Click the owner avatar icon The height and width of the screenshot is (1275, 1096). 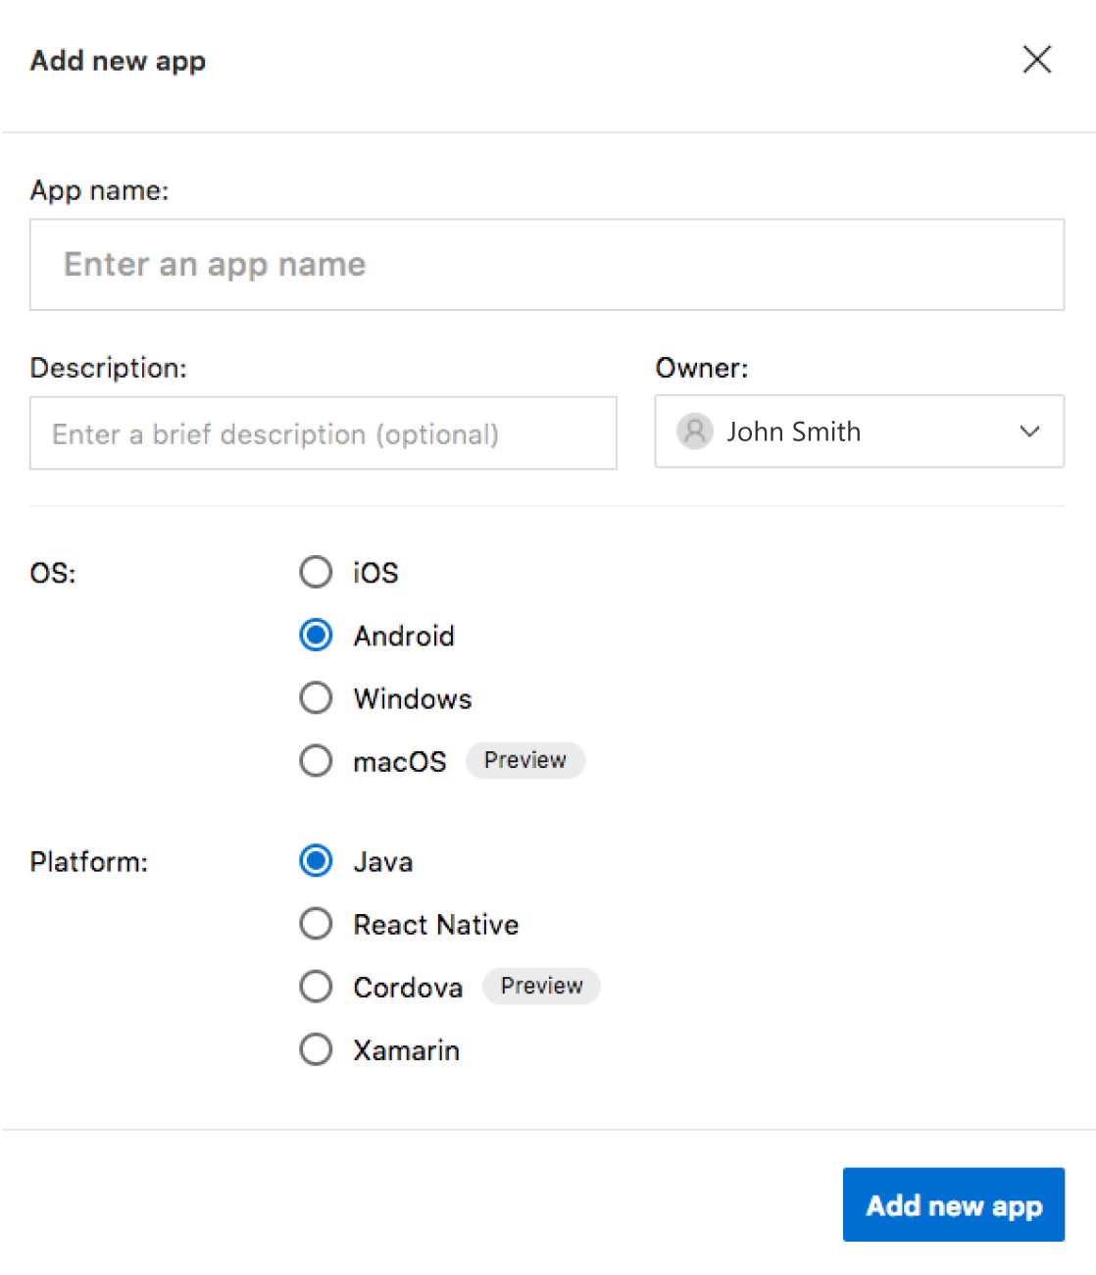pyautogui.click(x=694, y=432)
